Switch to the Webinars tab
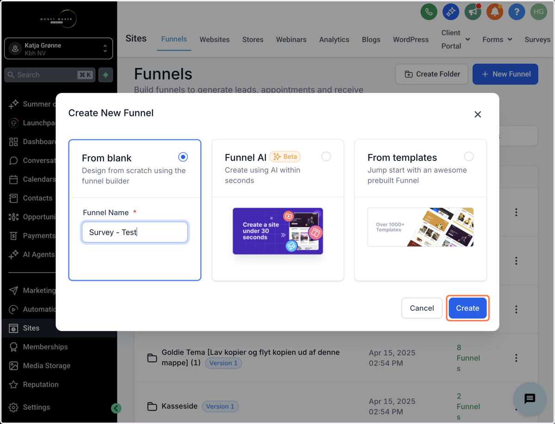The image size is (555, 424). coord(291,40)
